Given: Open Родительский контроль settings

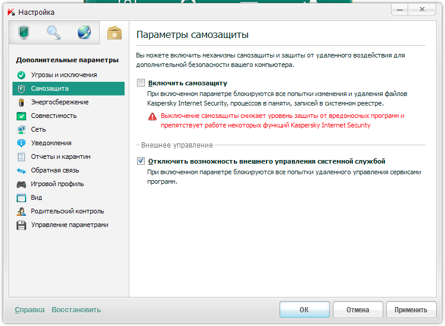Looking at the screenshot, I should pos(68,211).
